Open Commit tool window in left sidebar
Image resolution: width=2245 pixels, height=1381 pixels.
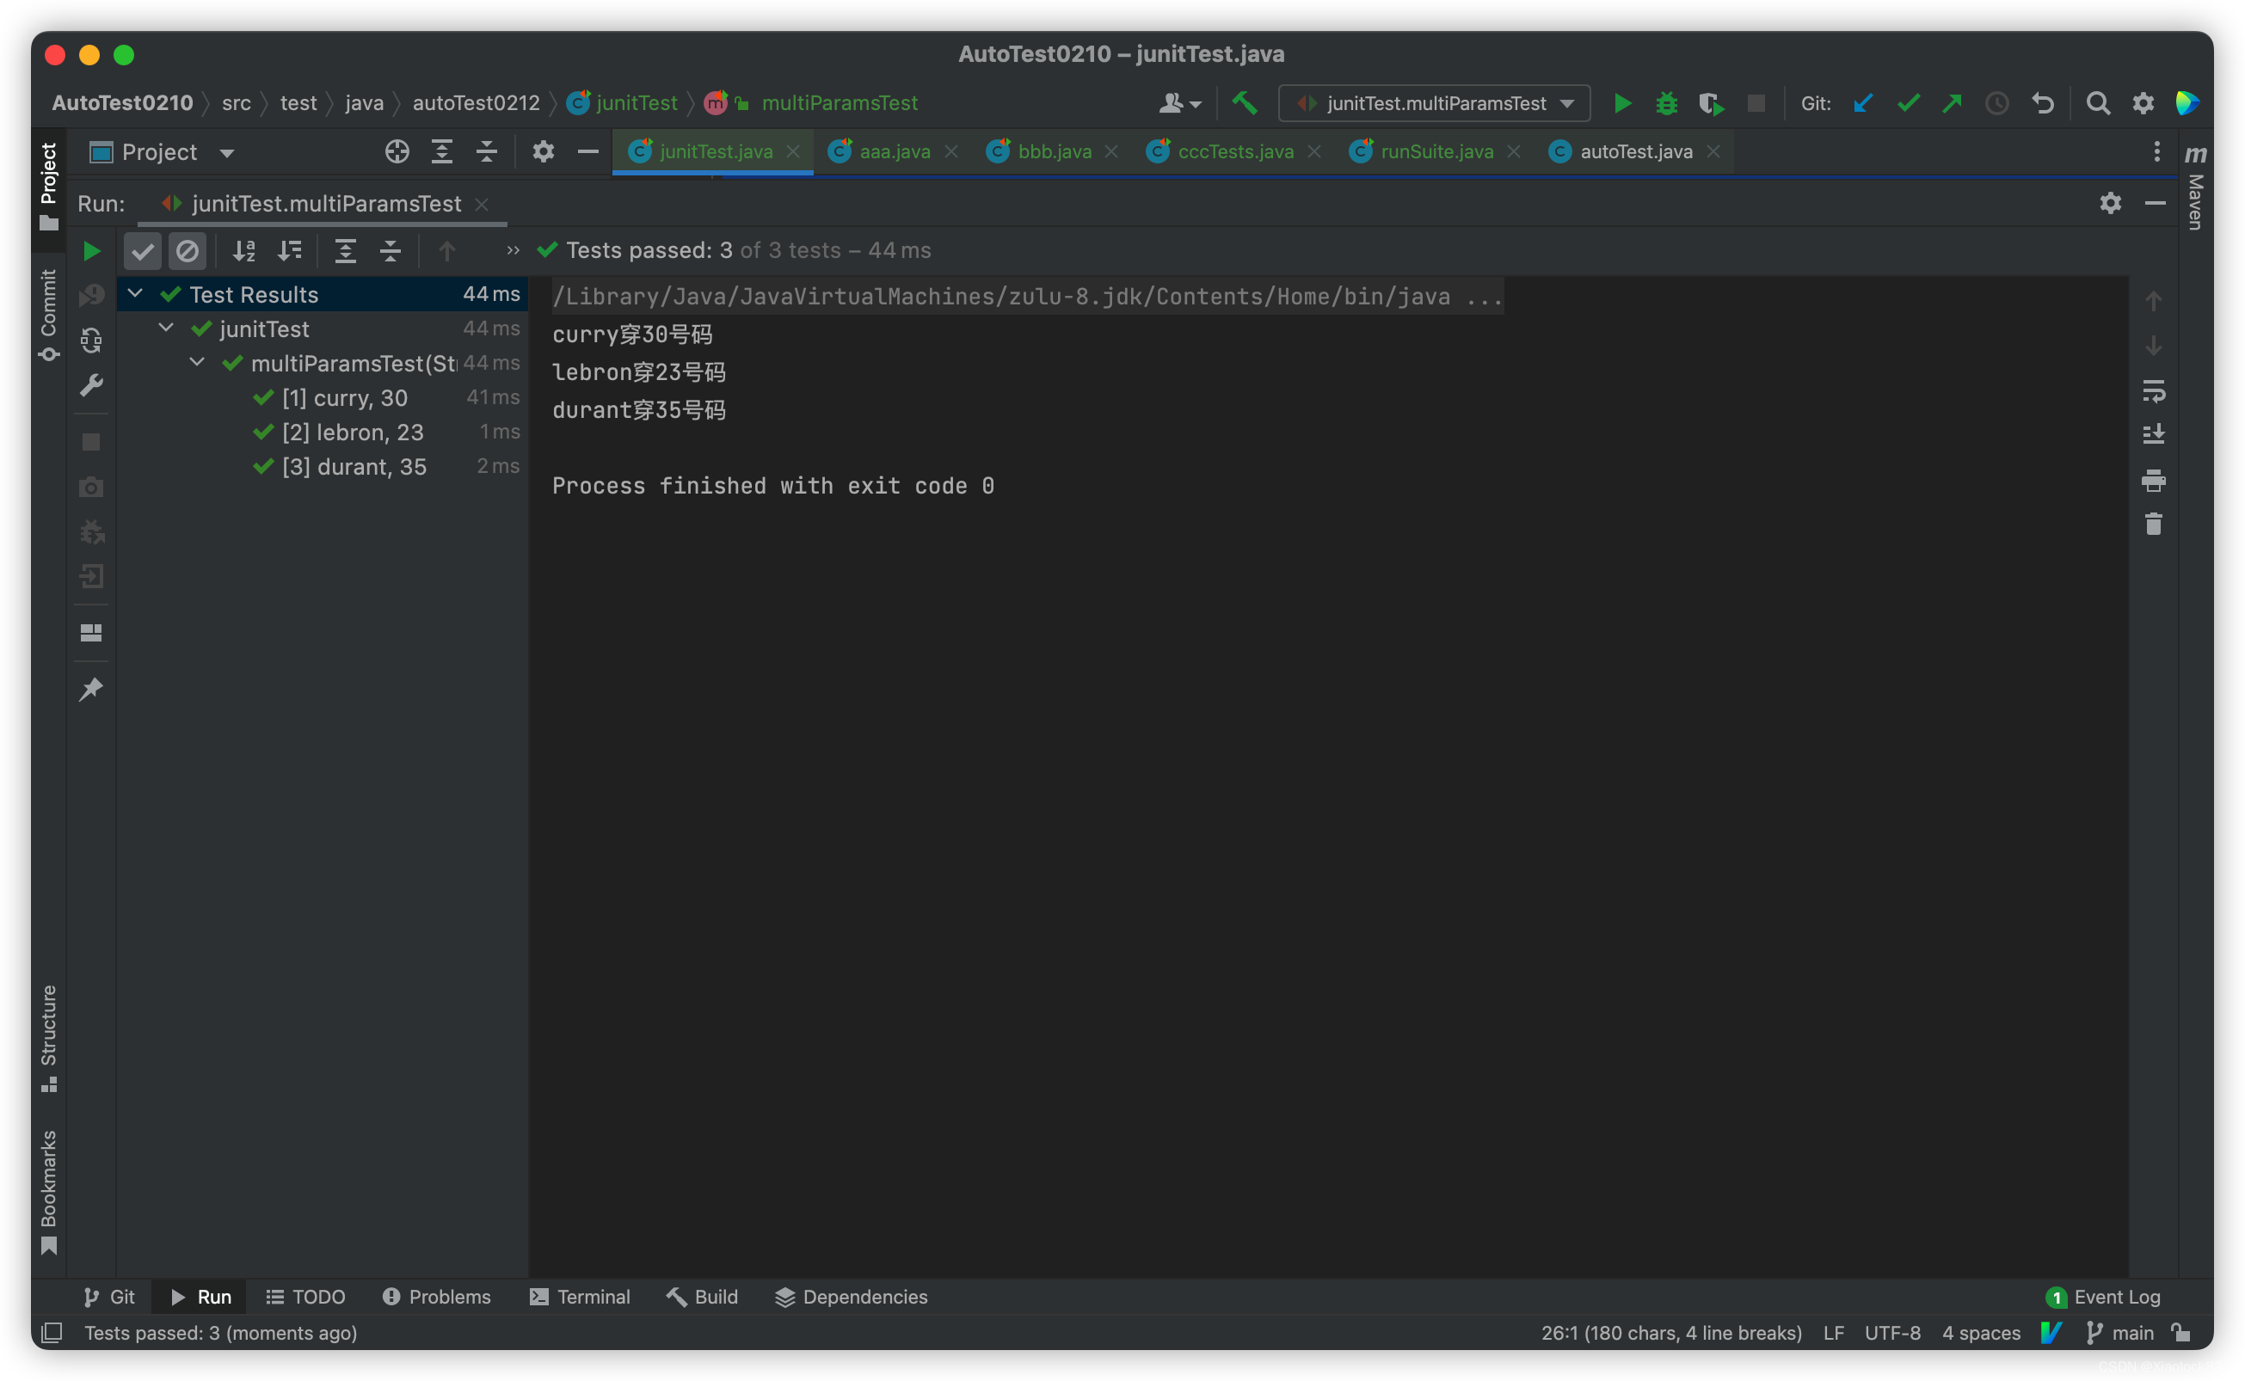[49, 315]
